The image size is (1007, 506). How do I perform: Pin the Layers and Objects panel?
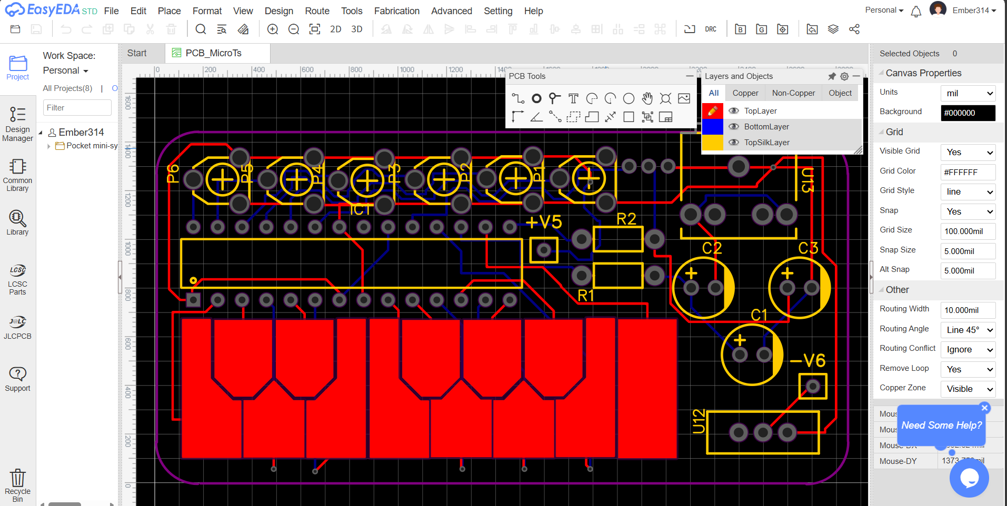coord(832,76)
